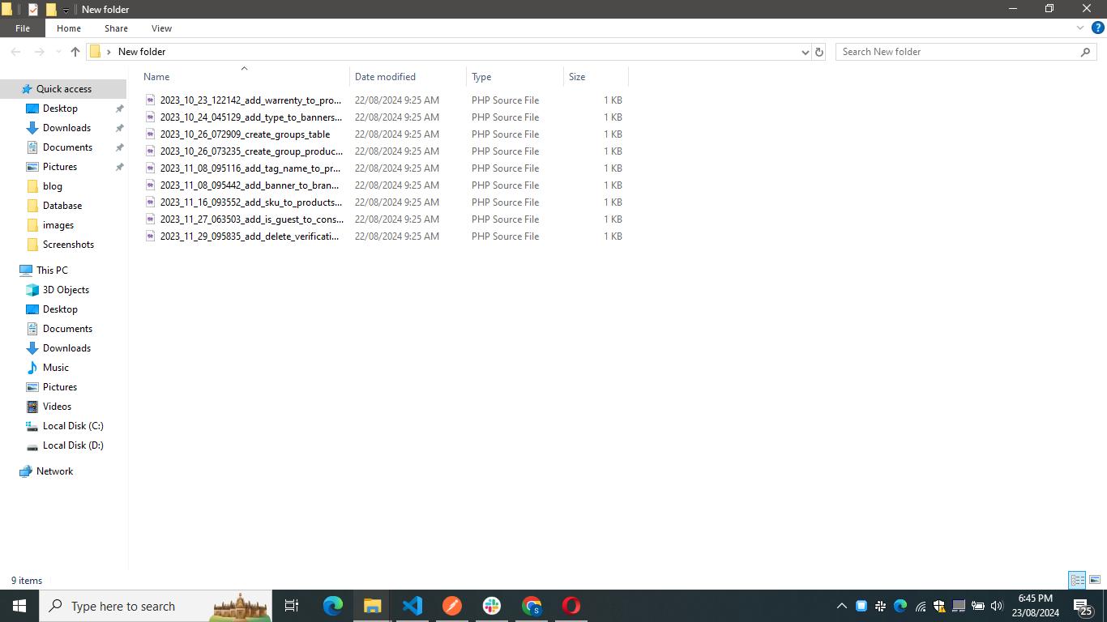This screenshot has width=1107, height=622.
Task: Open Slack from the taskbar
Action: (x=492, y=606)
